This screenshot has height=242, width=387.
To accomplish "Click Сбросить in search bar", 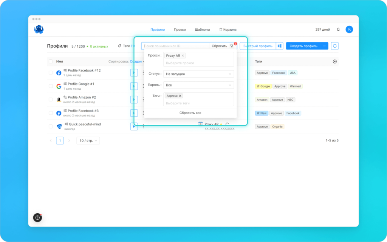I will pos(220,46).
